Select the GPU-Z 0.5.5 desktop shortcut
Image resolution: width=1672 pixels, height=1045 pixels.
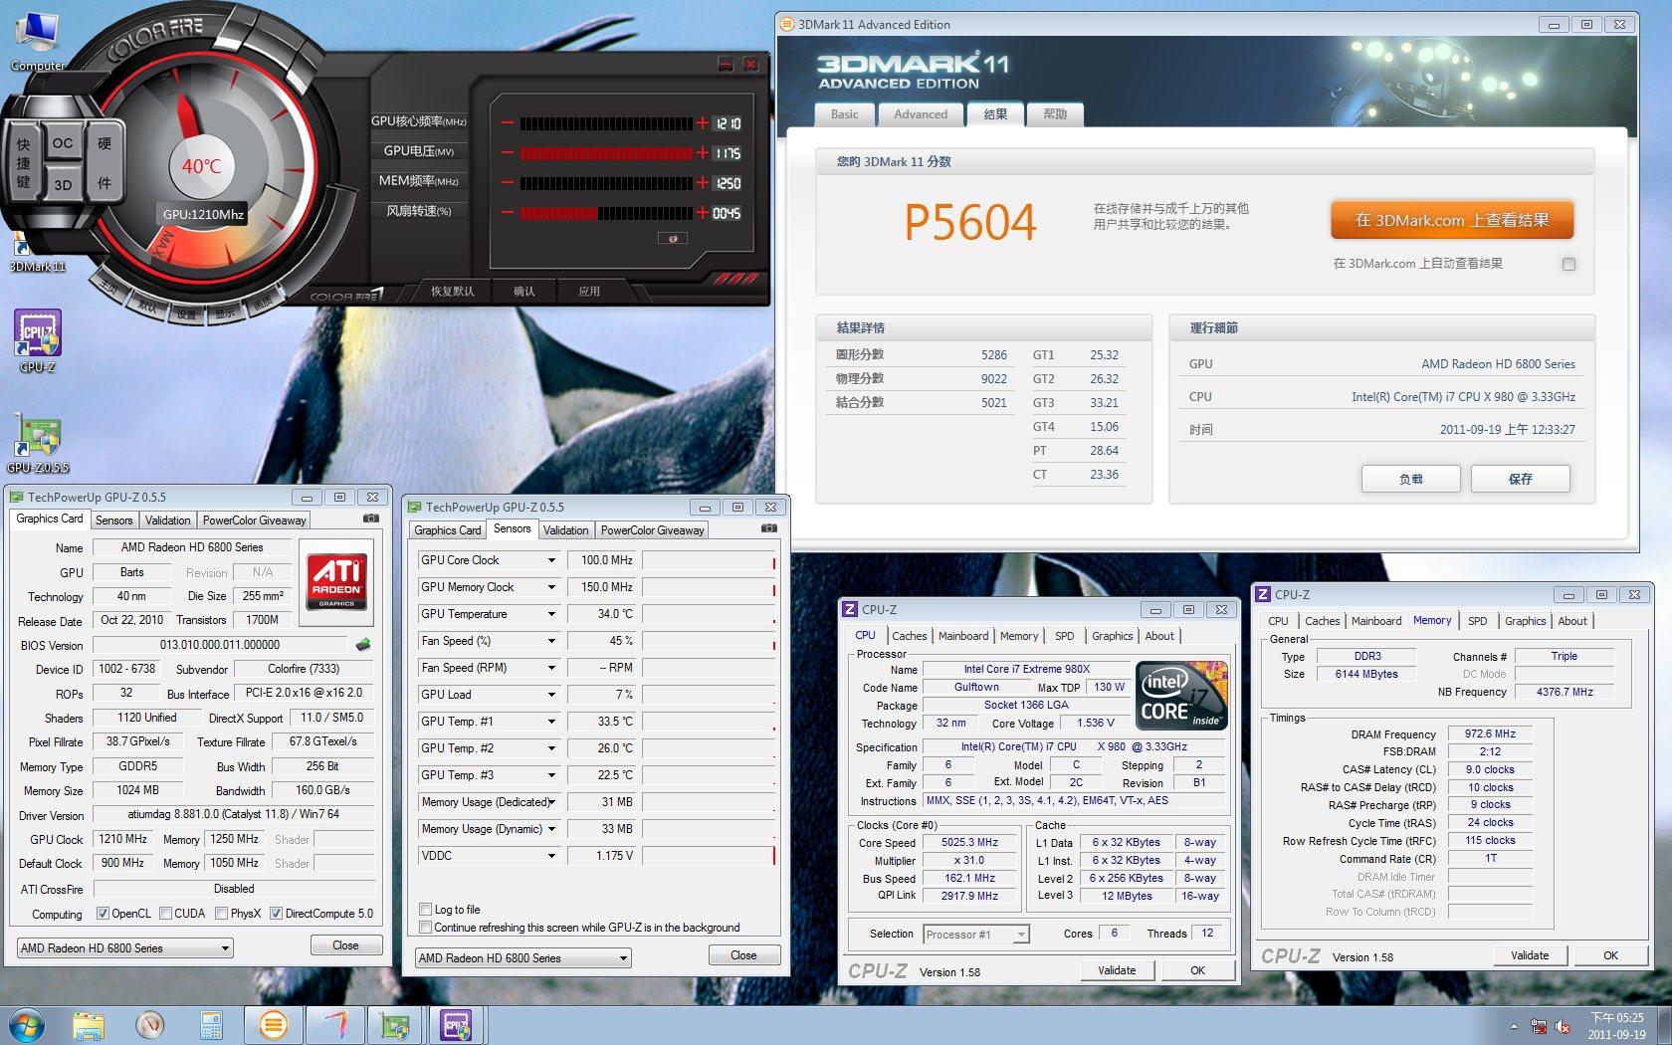pos(38,443)
